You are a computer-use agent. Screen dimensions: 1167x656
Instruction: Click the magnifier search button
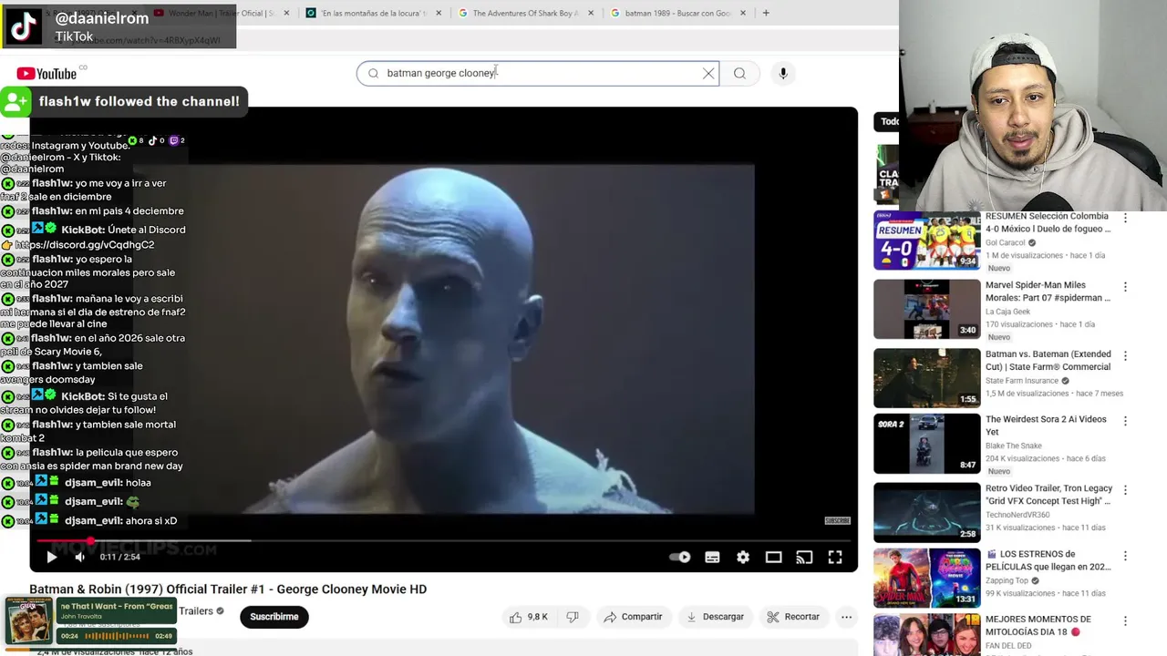point(739,73)
